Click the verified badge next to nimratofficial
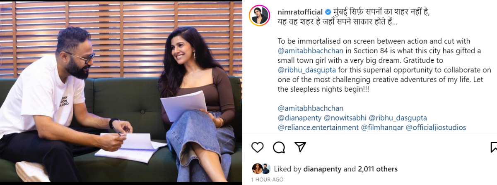 (328, 12)
